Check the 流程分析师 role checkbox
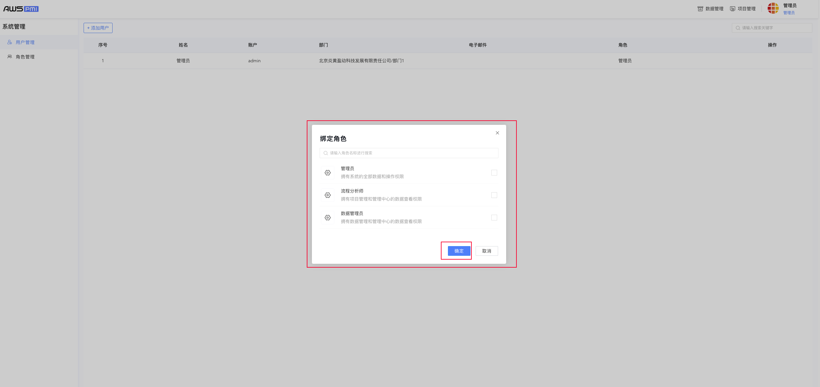Screen dimensions: 820x387 (494, 195)
